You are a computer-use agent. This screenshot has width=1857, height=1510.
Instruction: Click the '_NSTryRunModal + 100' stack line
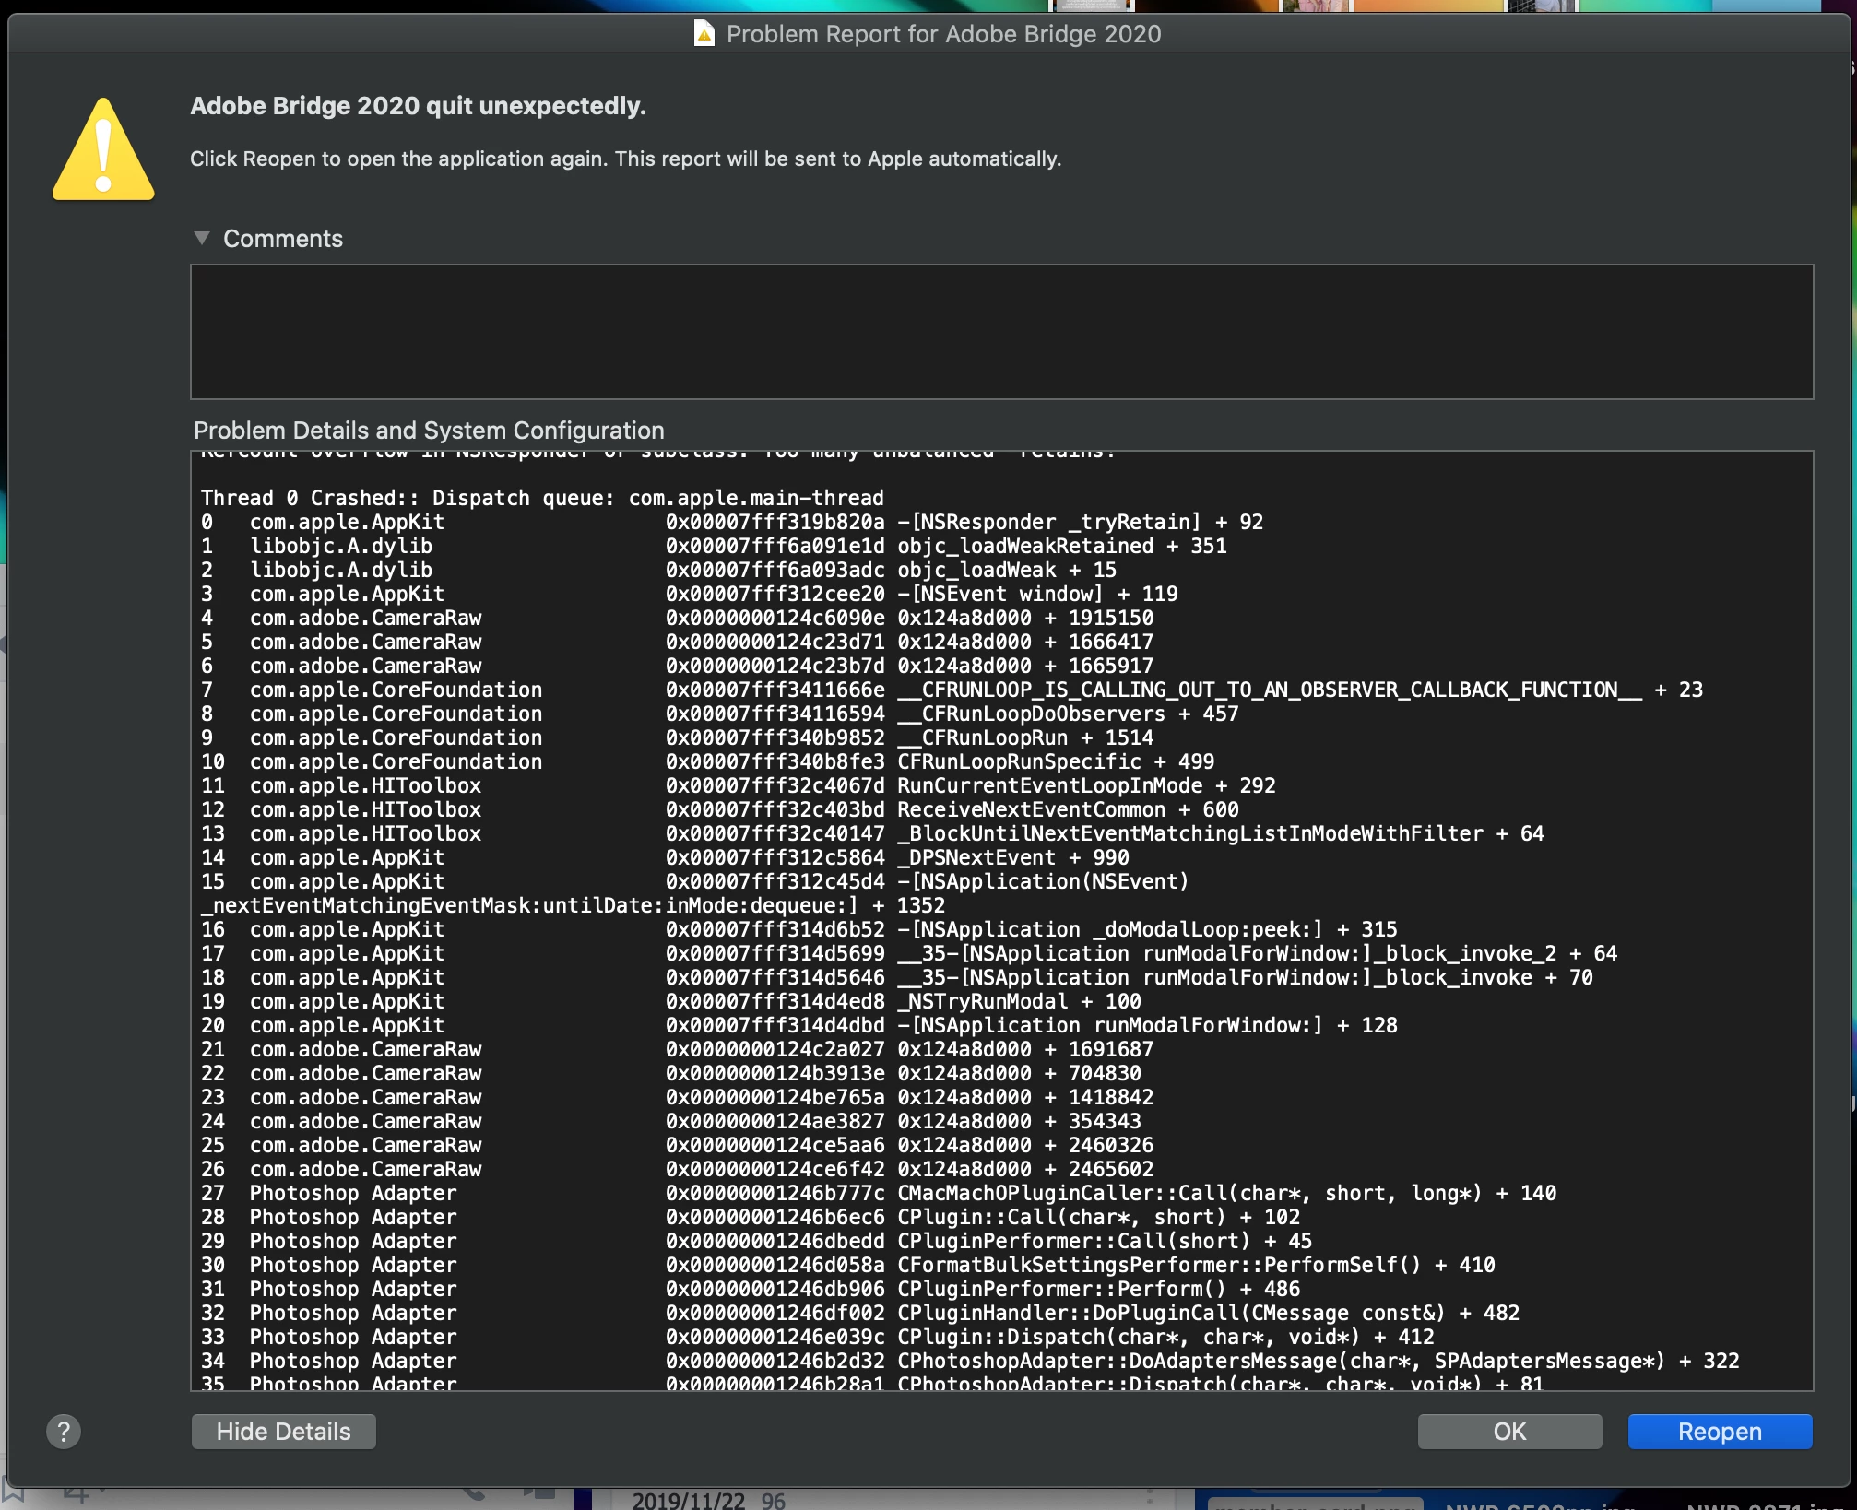pyautogui.click(x=1019, y=1001)
